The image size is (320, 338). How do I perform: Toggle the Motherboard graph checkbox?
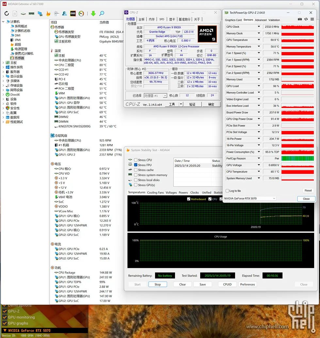(189, 199)
